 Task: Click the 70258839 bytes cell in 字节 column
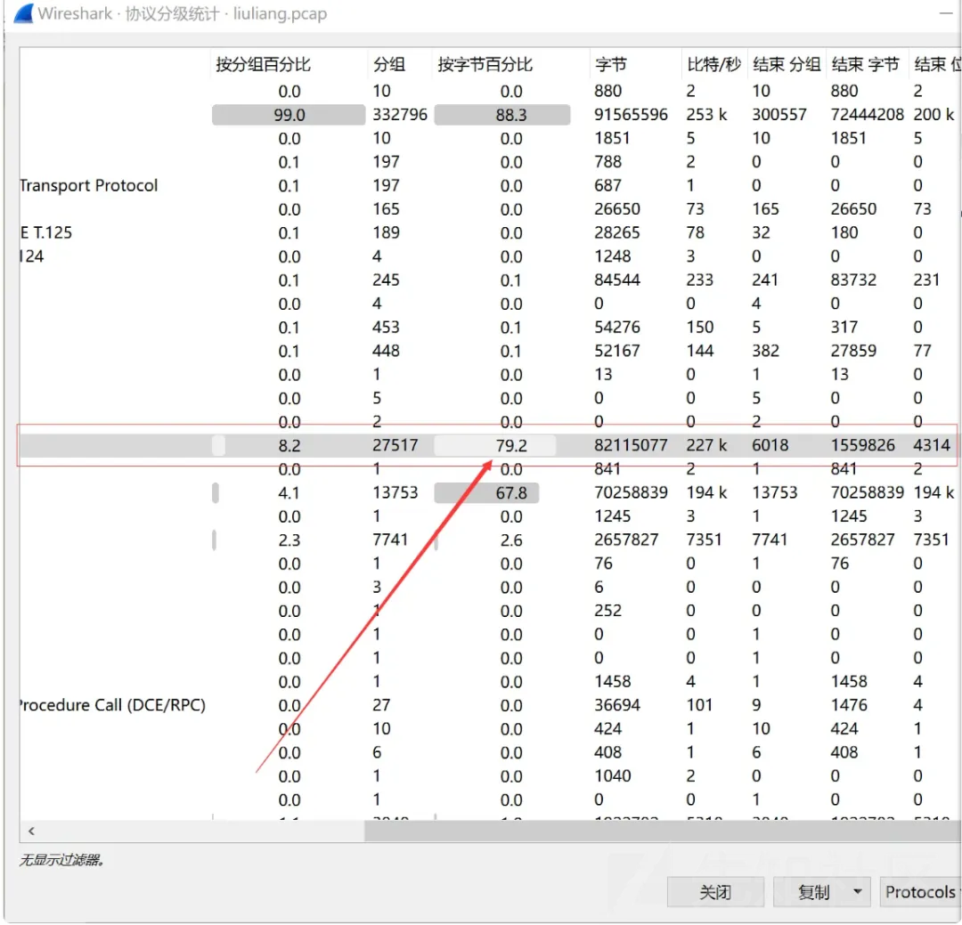point(631,492)
